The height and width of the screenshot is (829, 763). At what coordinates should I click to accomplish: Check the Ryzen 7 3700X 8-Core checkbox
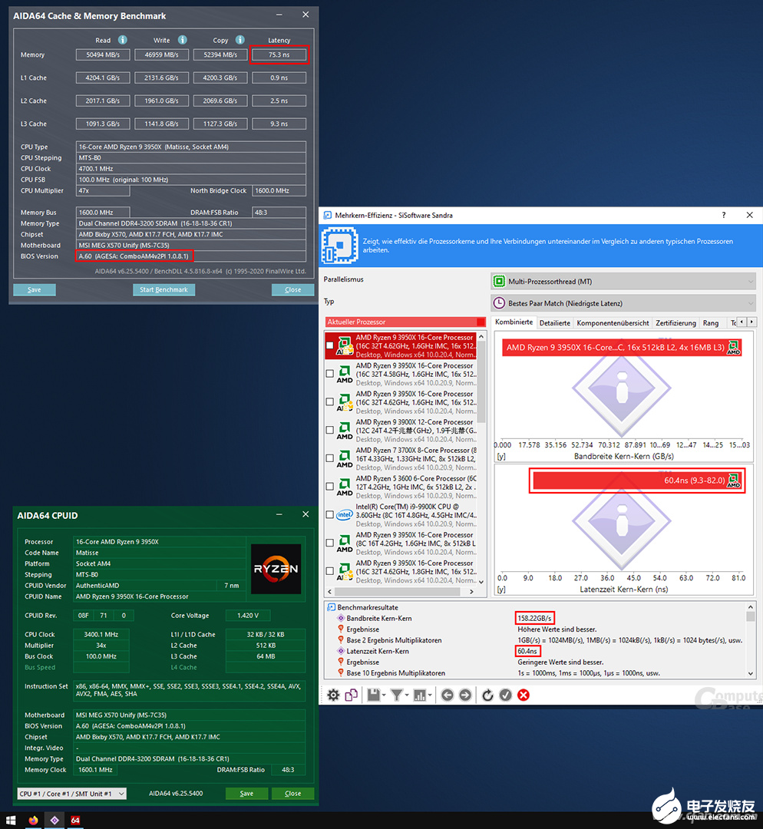[330, 458]
